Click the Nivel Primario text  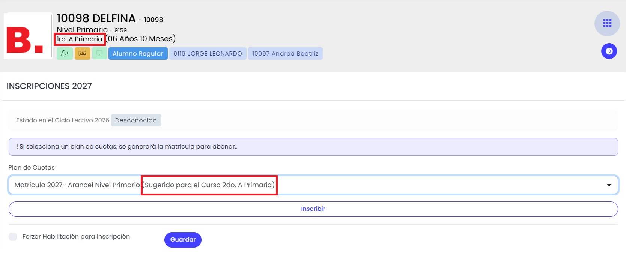(82, 30)
